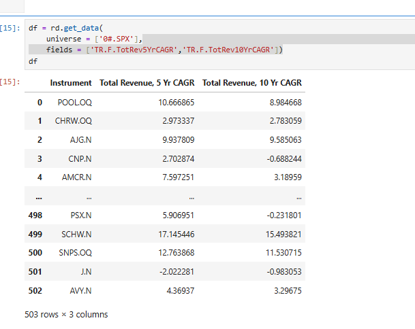415x329 pixels.
Task: Click row index 0
Action: coord(40,103)
